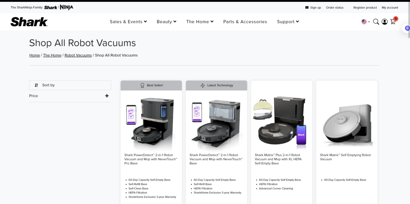Click the Order status link
This screenshot has width=410, height=204.
point(335,8)
